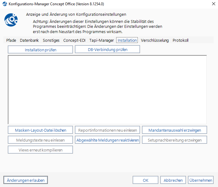This screenshot has width=218, height=187.
Task: Confirm the dialog with OK
Action: [145, 180]
